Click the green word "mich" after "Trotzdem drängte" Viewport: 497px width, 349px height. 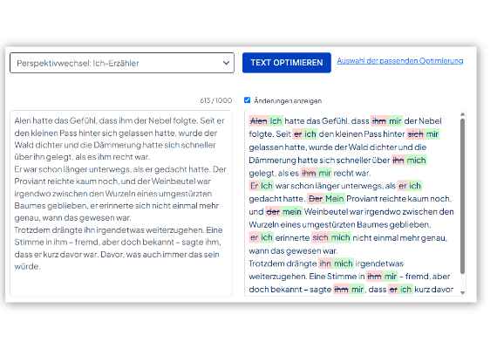(x=344, y=263)
